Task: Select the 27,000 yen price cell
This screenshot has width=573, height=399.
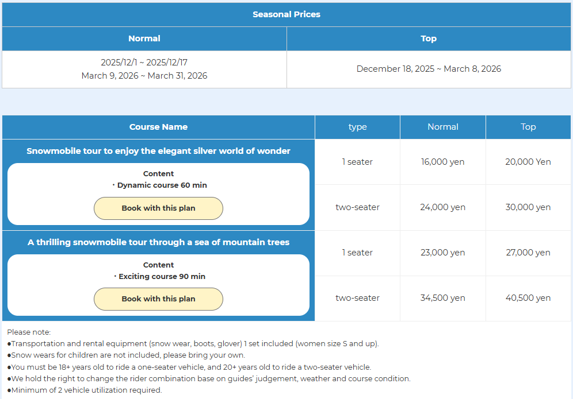Action: (528, 253)
